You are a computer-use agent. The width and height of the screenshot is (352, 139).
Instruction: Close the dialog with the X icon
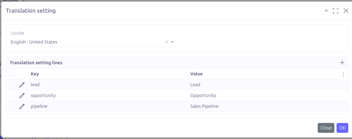coord(346,11)
